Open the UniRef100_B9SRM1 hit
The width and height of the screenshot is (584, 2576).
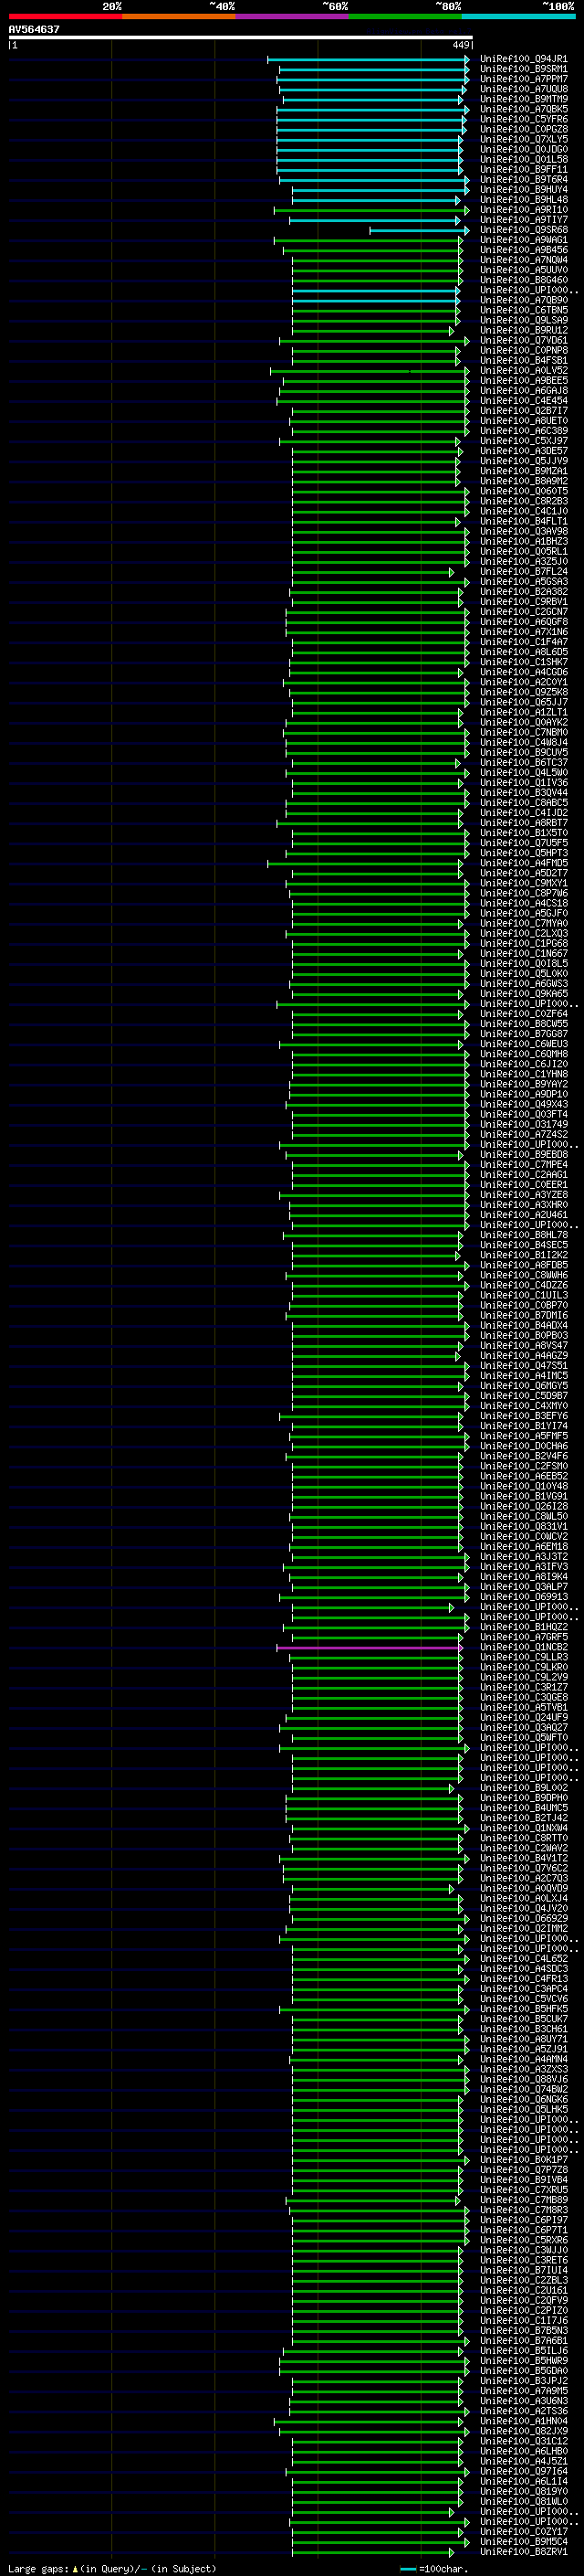[x=524, y=69]
